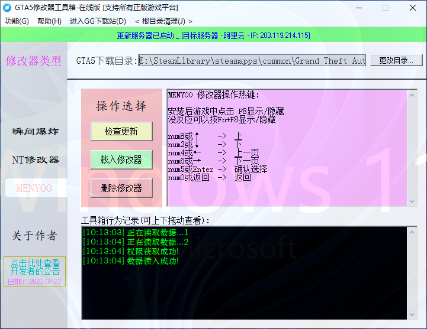Click 删除修改器 button
Screen dimensions: 427x329
pyautogui.click(x=121, y=188)
